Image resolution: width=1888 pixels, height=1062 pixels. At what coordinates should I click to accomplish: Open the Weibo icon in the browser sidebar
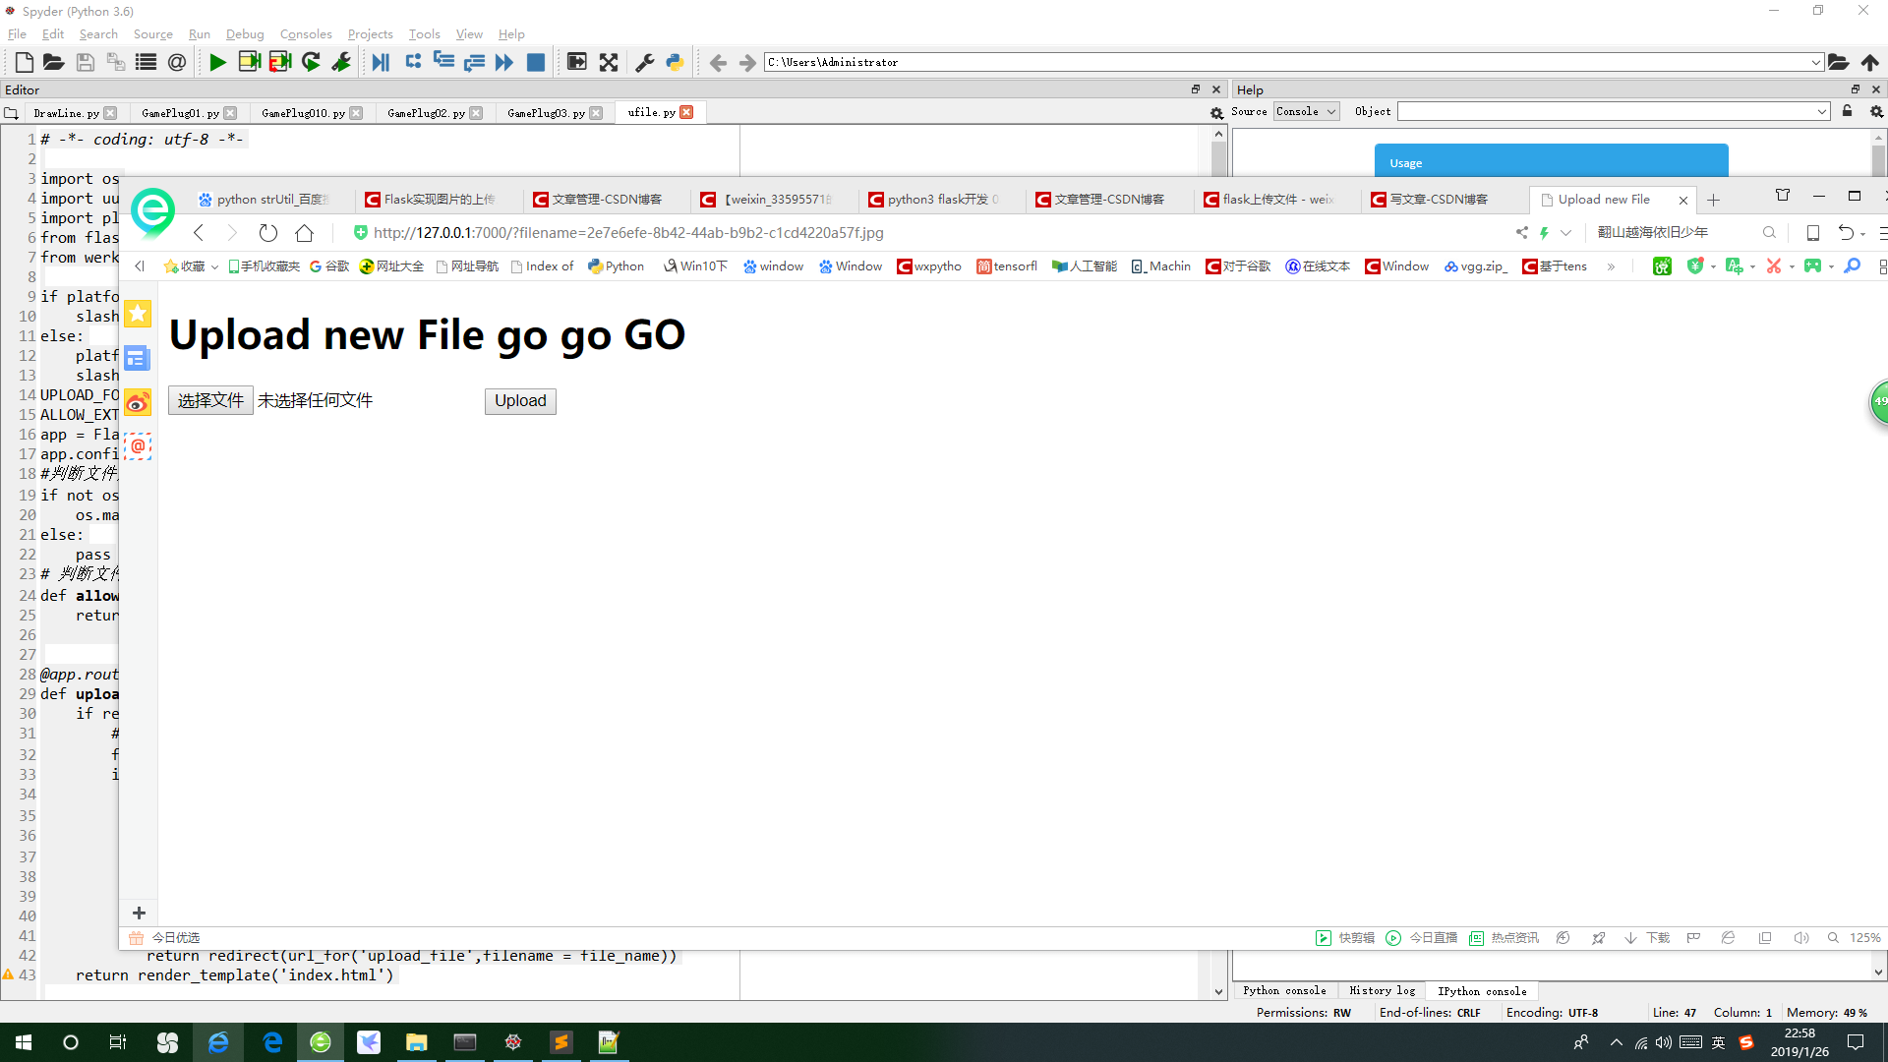click(x=138, y=403)
